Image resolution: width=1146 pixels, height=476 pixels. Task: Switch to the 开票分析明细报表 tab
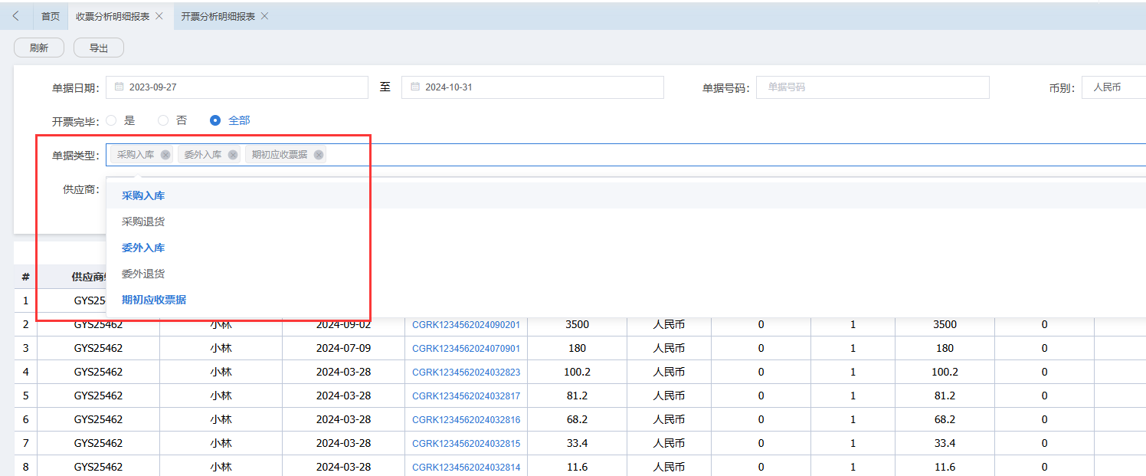tap(218, 16)
